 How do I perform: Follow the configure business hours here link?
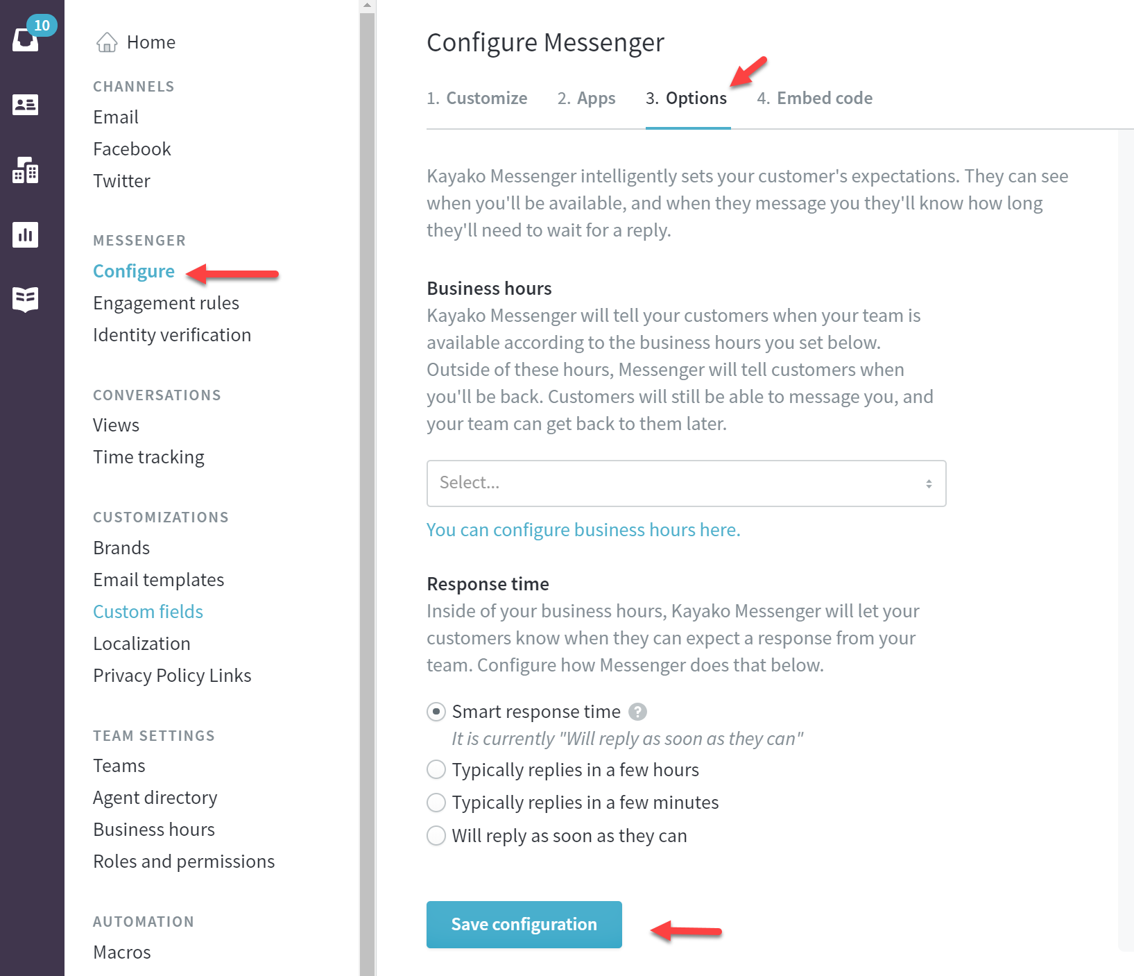583,530
